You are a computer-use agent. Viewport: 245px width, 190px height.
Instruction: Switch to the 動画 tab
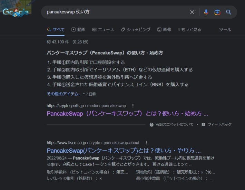click(x=78, y=29)
